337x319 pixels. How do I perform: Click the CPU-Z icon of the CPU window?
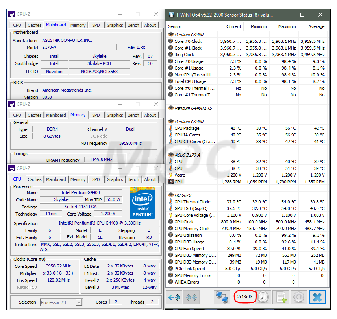click(x=11, y=168)
